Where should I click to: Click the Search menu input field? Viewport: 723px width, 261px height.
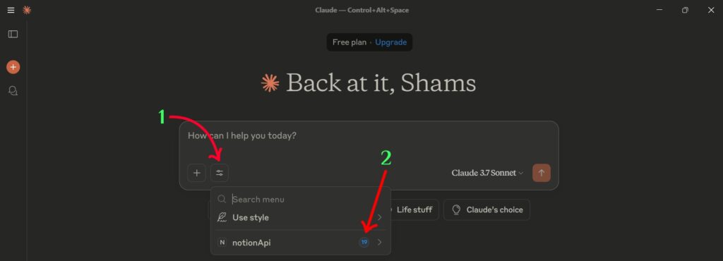[x=301, y=200]
